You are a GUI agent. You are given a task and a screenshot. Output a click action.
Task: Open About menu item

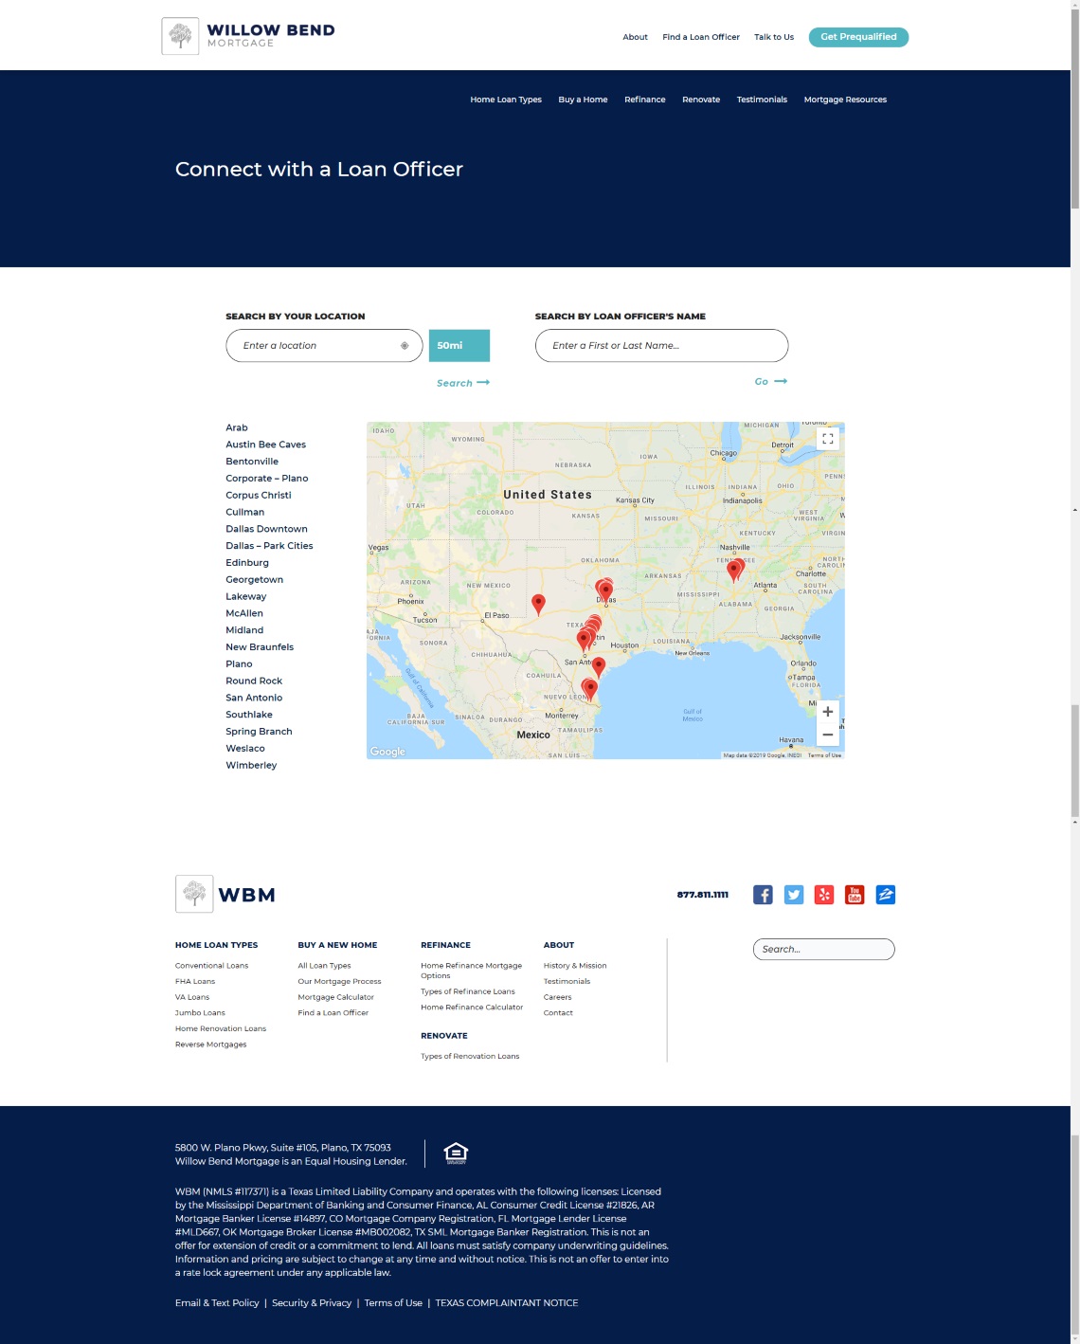635,37
